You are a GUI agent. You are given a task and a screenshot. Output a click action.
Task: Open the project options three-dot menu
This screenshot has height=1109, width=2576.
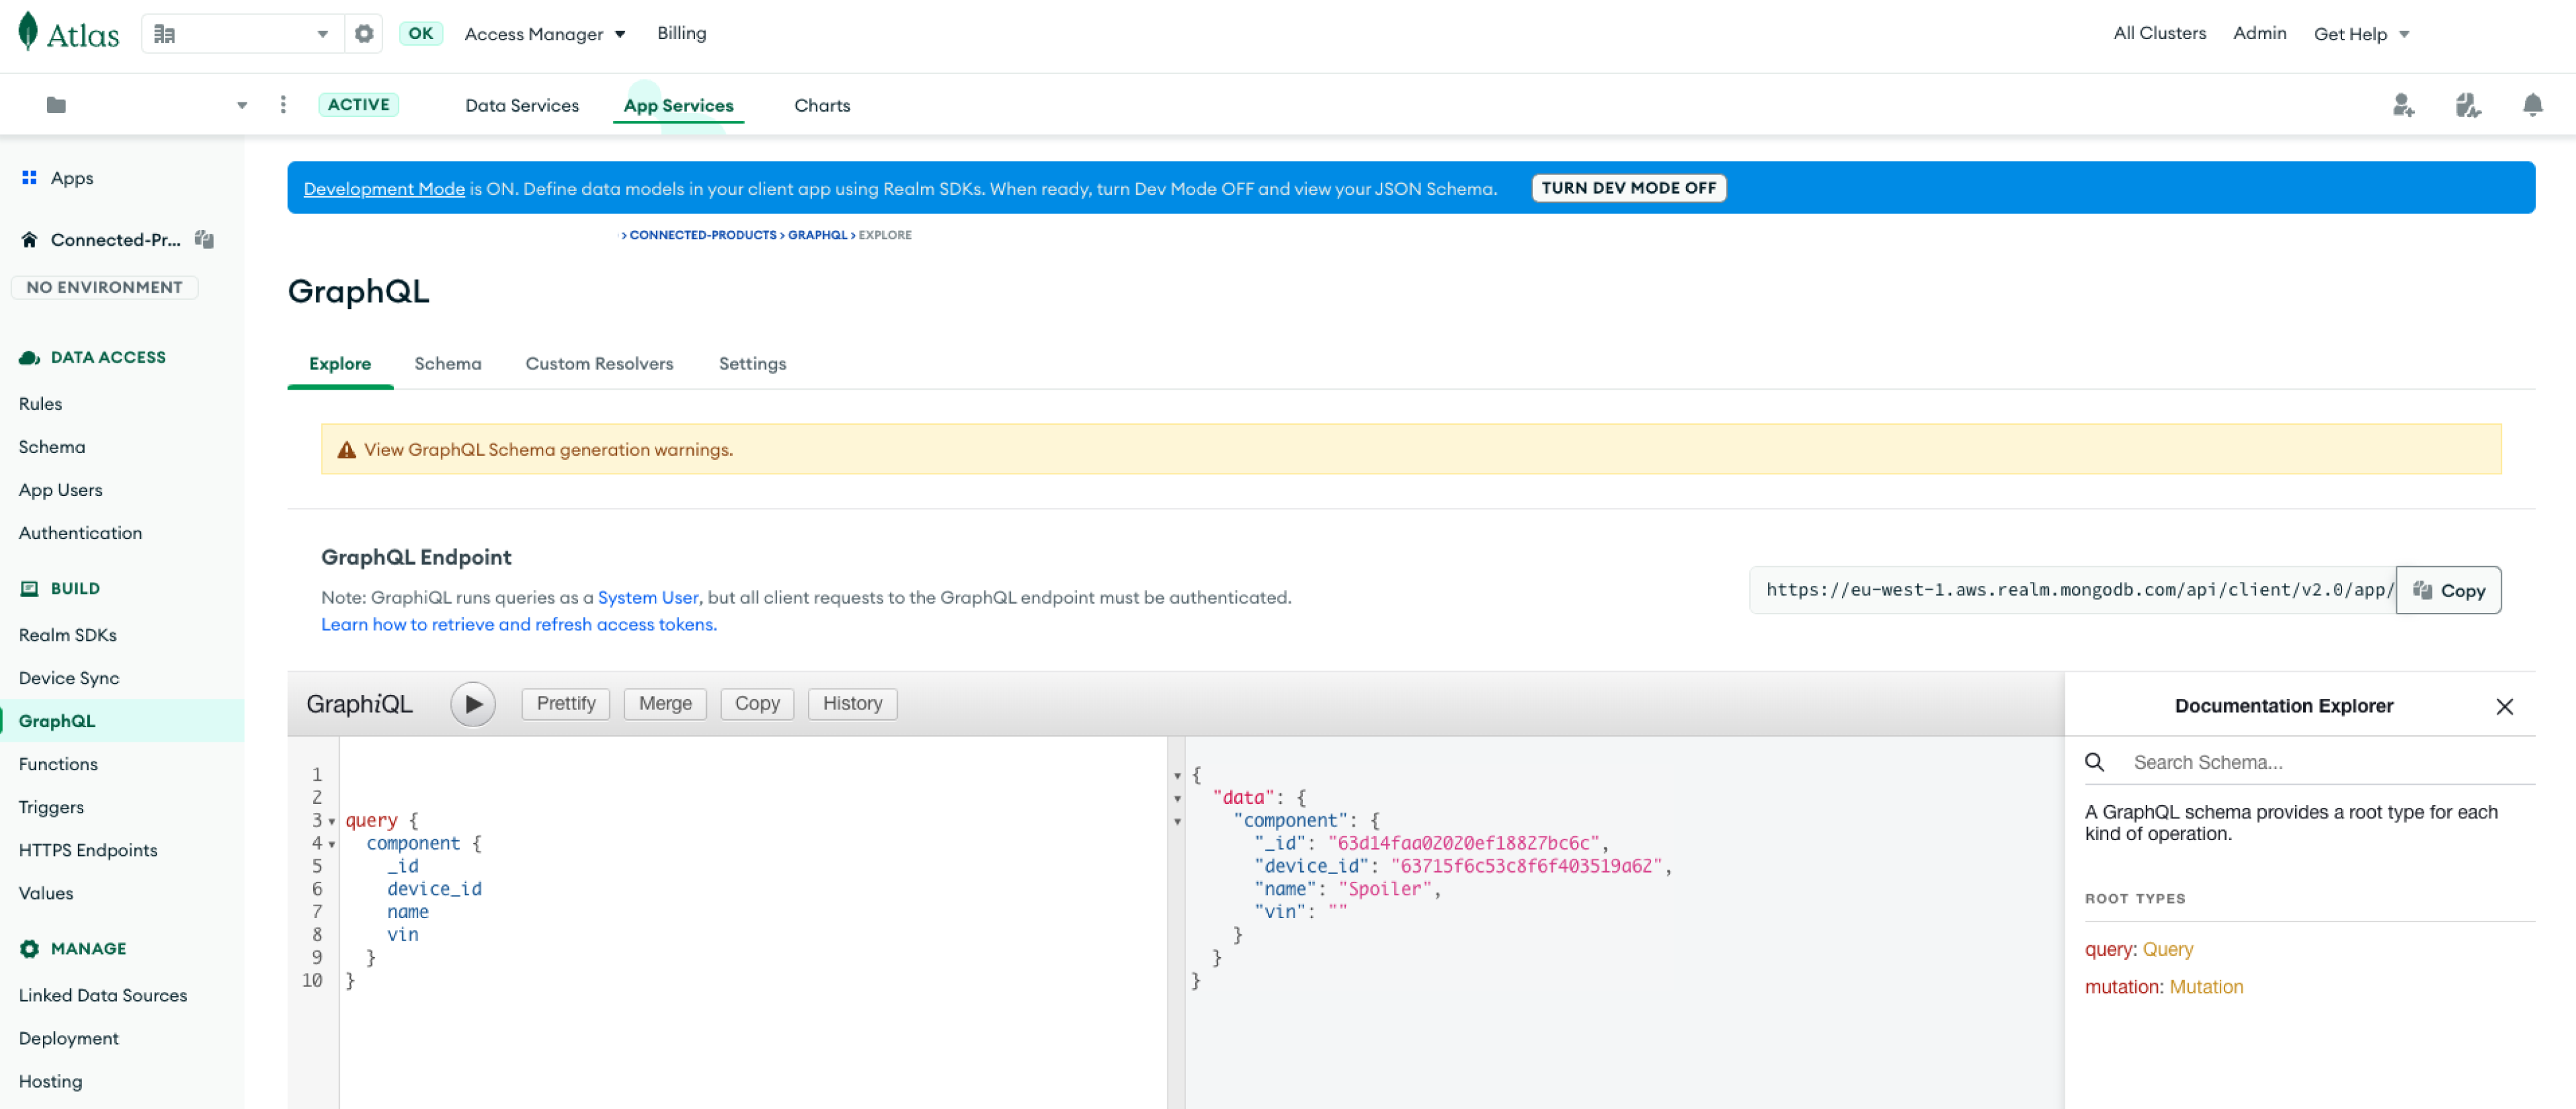pyautogui.click(x=283, y=105)
